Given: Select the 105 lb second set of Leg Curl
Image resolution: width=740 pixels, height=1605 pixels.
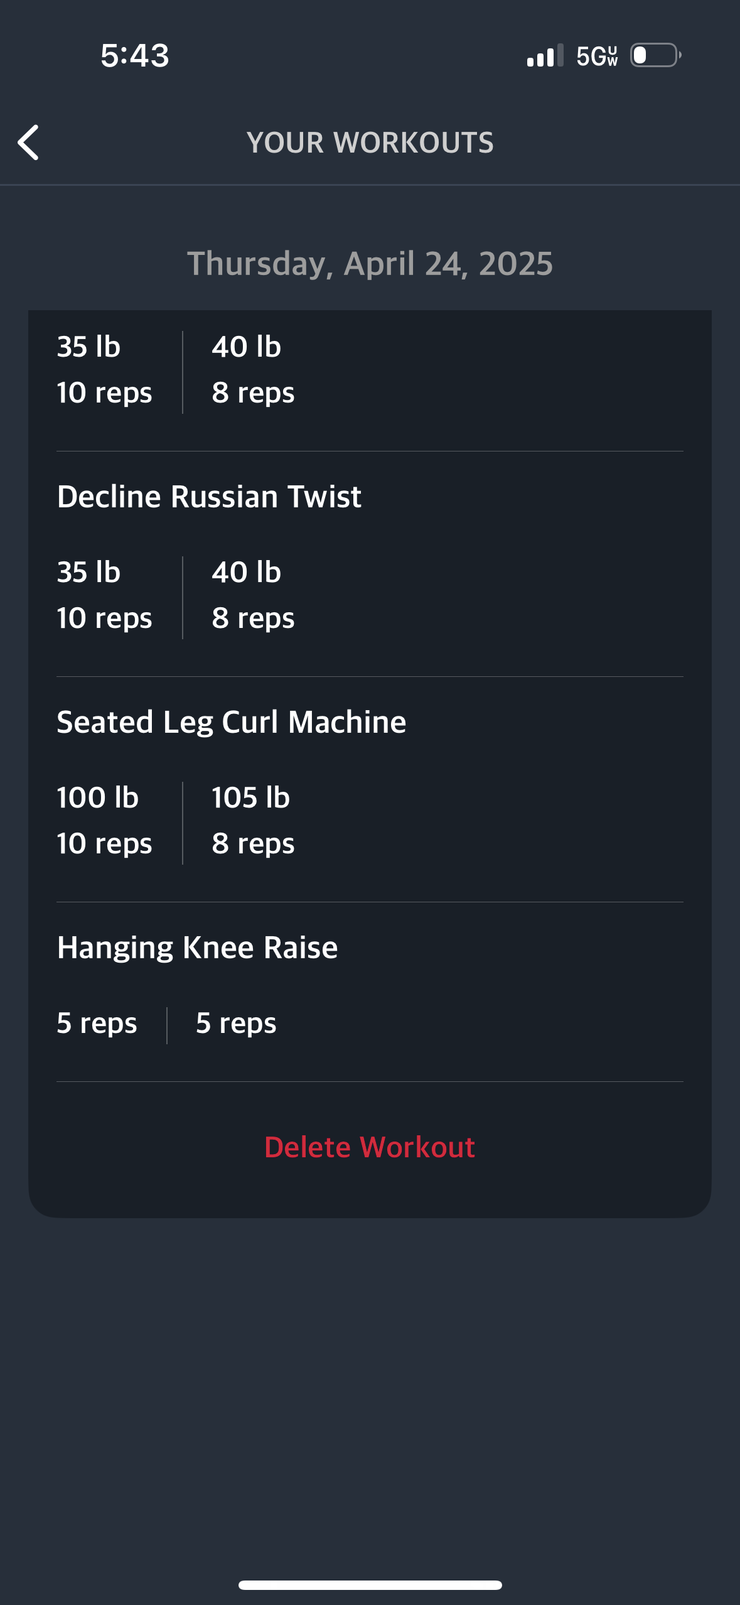Looking at the screenshot, I should [253, 820].
